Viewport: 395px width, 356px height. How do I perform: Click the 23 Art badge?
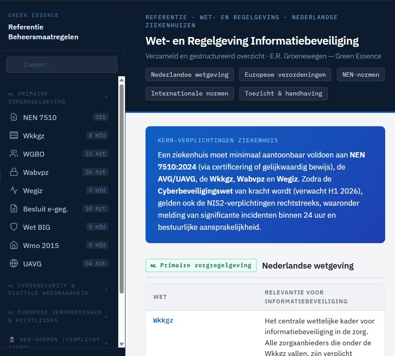(96, 153)
